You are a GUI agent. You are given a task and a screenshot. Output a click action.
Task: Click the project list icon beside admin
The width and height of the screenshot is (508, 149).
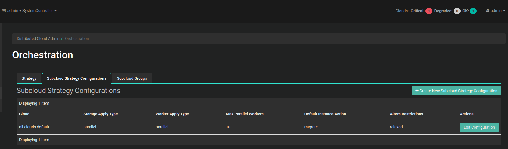click(4, 11)
